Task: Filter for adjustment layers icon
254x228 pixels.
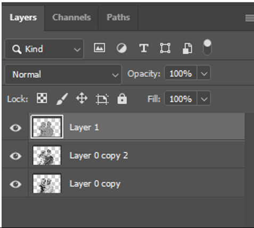Action: tap(121, 48)
